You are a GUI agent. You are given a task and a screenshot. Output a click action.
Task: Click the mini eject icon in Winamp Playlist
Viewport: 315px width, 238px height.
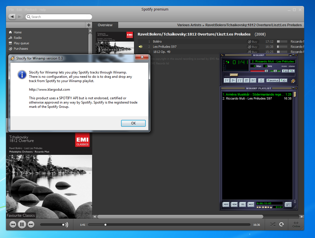point(271,207)
